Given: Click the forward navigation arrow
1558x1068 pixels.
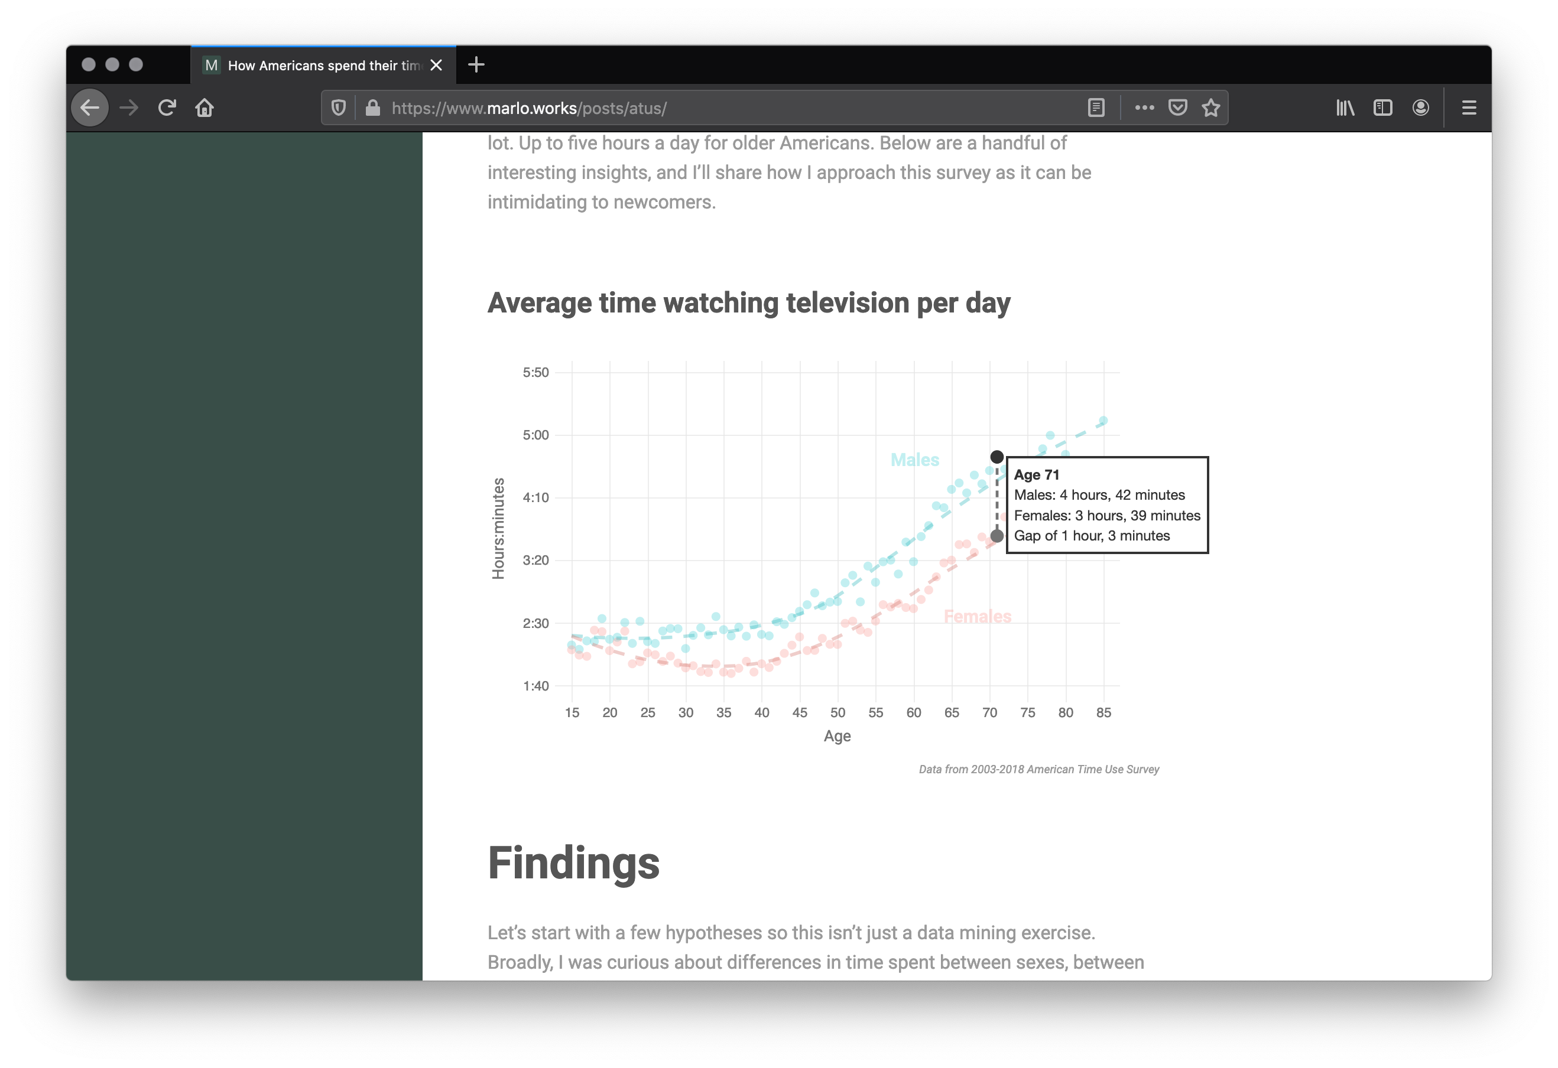Looking at the screenshot, I should coord(129,108).
